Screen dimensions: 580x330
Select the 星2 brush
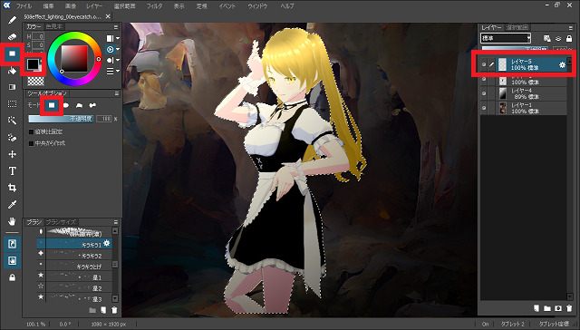(74, 287)
